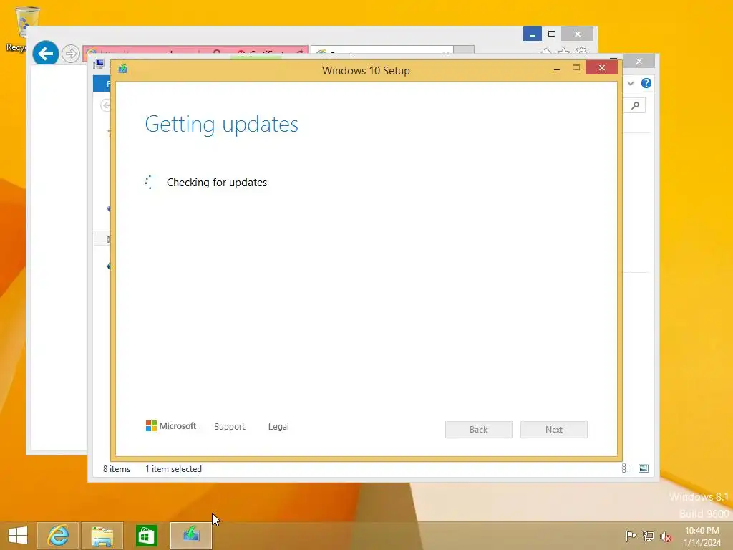Maximize the Internet Explorer window

pos(552,34)
